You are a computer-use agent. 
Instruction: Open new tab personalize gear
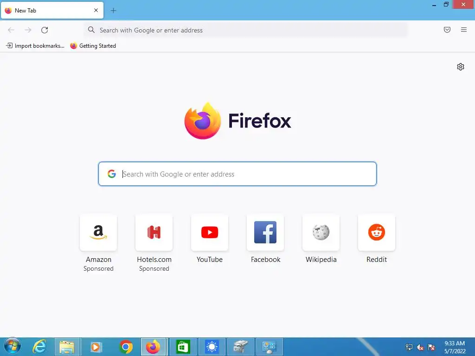461,67
